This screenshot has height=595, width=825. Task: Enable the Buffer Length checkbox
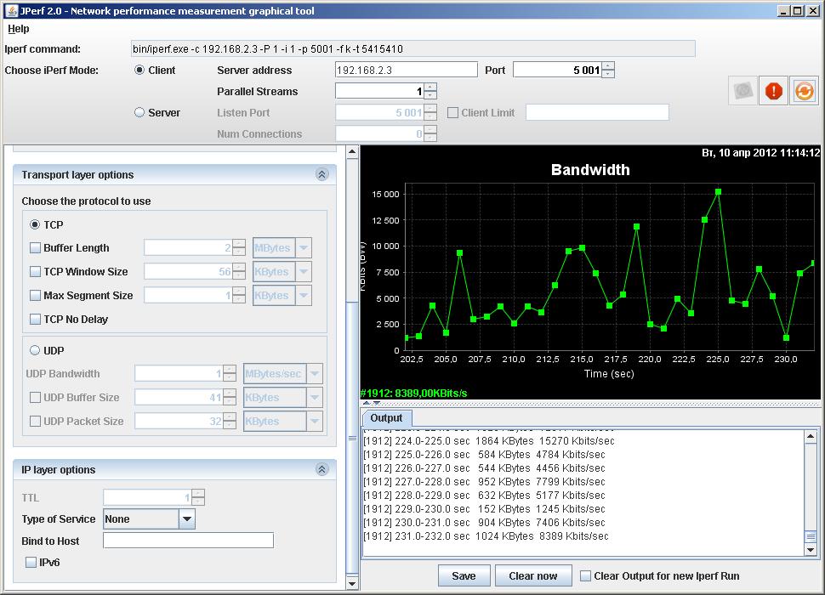coord(36,248)
